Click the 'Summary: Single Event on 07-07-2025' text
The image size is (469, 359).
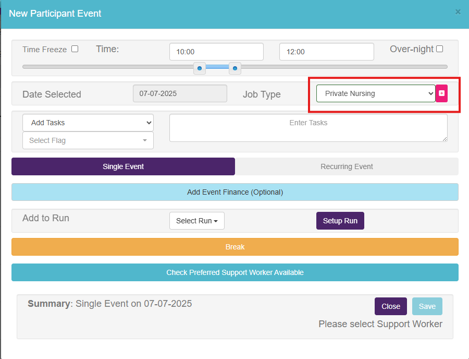point(110,304)
